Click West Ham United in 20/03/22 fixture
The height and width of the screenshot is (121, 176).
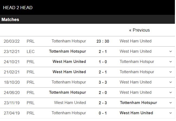(136, 41)
